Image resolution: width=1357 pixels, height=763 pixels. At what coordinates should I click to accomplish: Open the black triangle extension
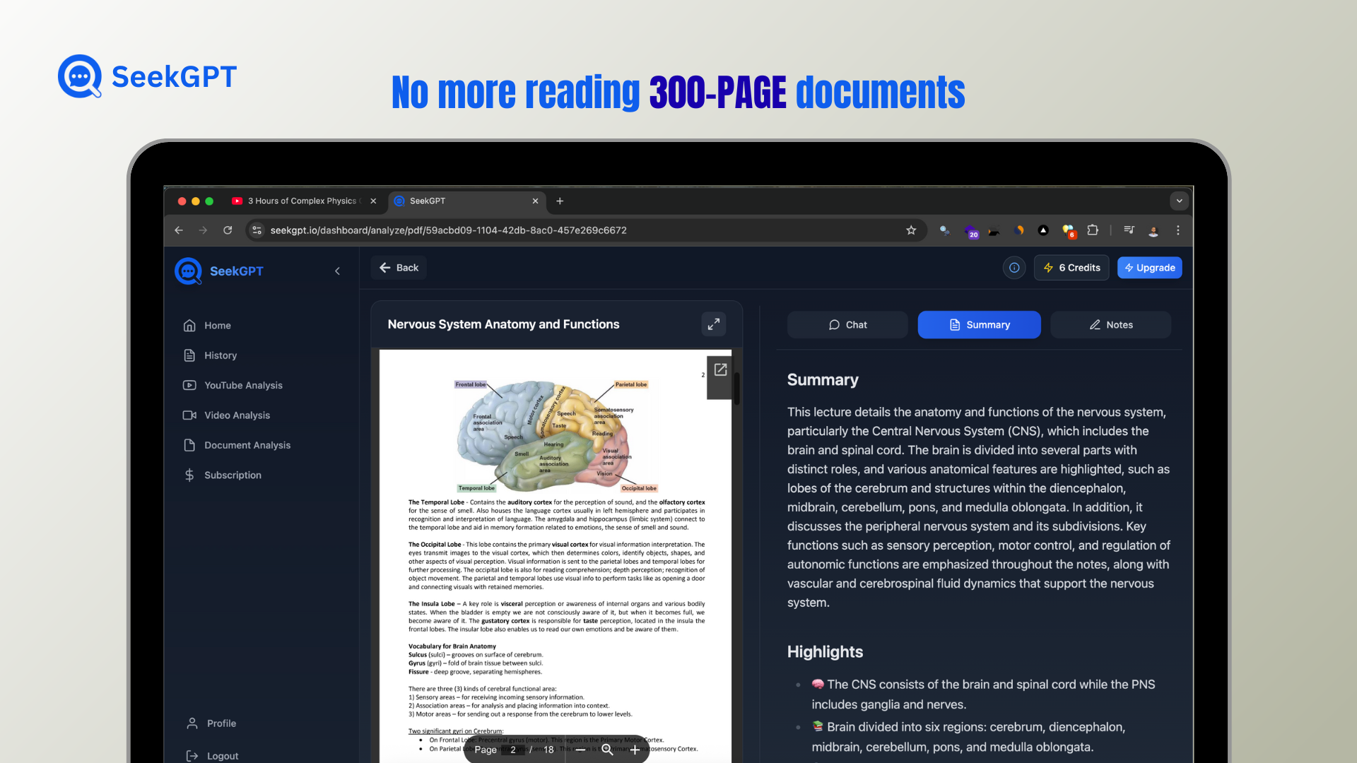coord(1043,230)
